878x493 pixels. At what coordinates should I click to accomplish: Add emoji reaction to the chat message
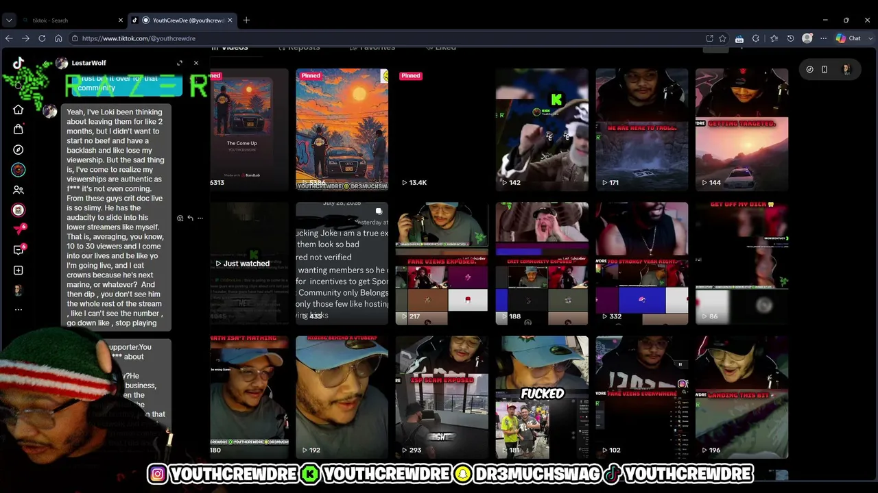point(180,218)
